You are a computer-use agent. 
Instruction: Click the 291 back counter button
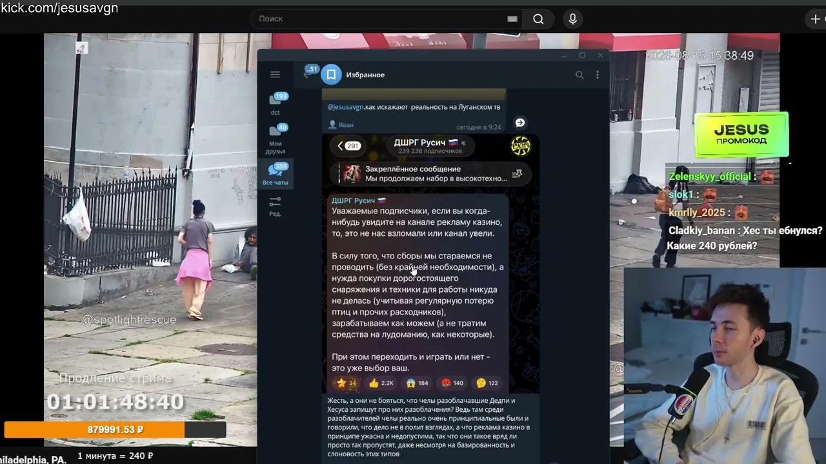click(348, 146)
